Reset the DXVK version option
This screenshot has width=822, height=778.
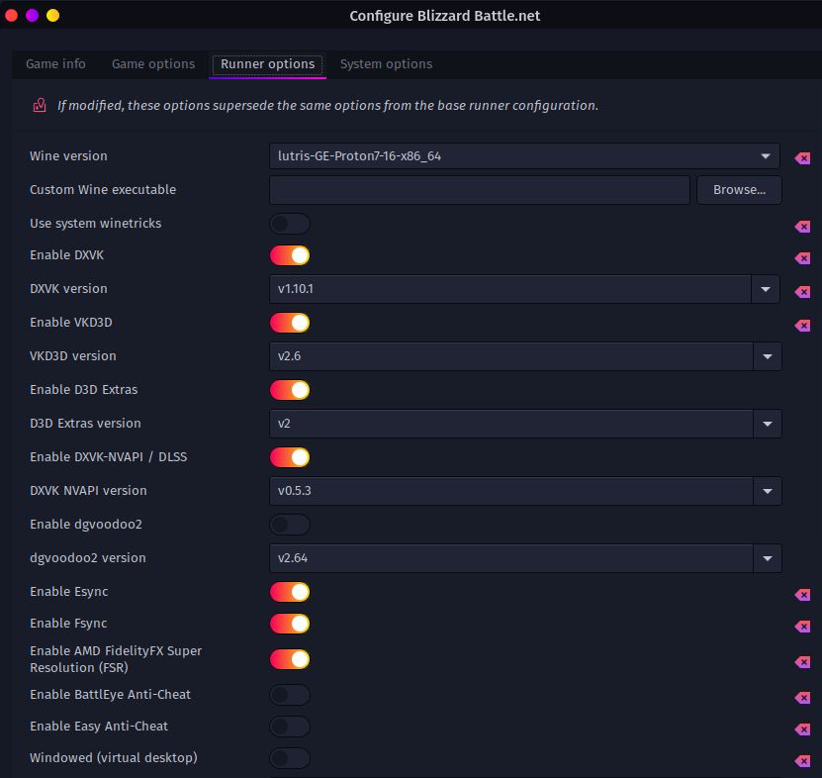click(802, 292)
